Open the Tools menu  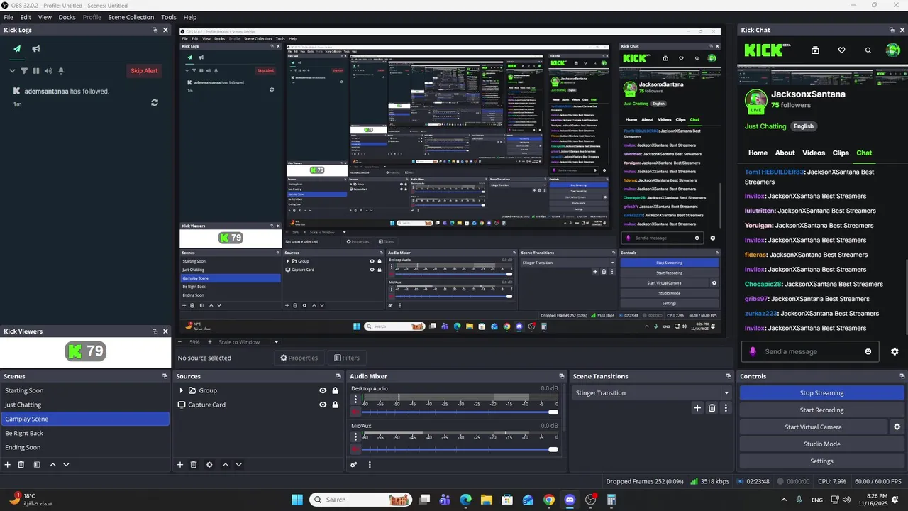click(169, 17)
